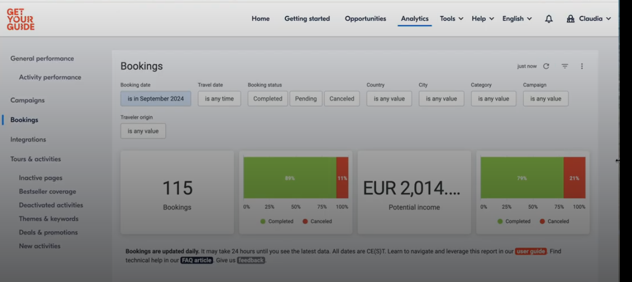Open the notifications bell
632x282 pixels.
pyautogui.click(x=549, y=19)
